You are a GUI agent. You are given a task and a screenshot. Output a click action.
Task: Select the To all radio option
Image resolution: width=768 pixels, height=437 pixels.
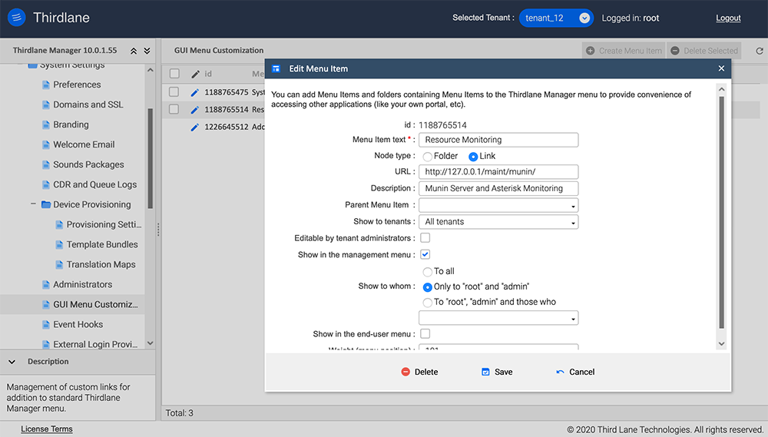tap(428, 272)
